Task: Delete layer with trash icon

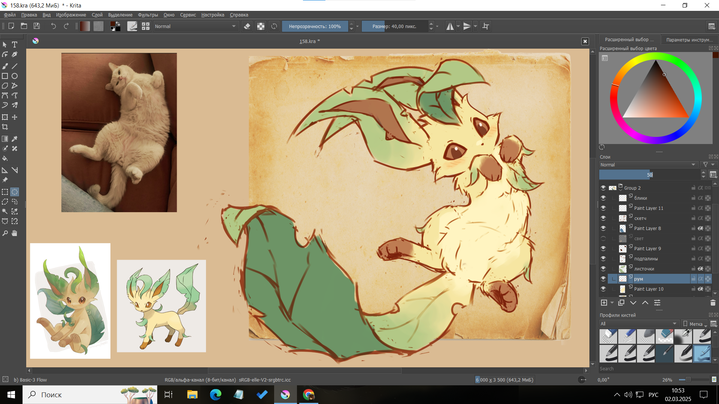Action: point(713,303)
